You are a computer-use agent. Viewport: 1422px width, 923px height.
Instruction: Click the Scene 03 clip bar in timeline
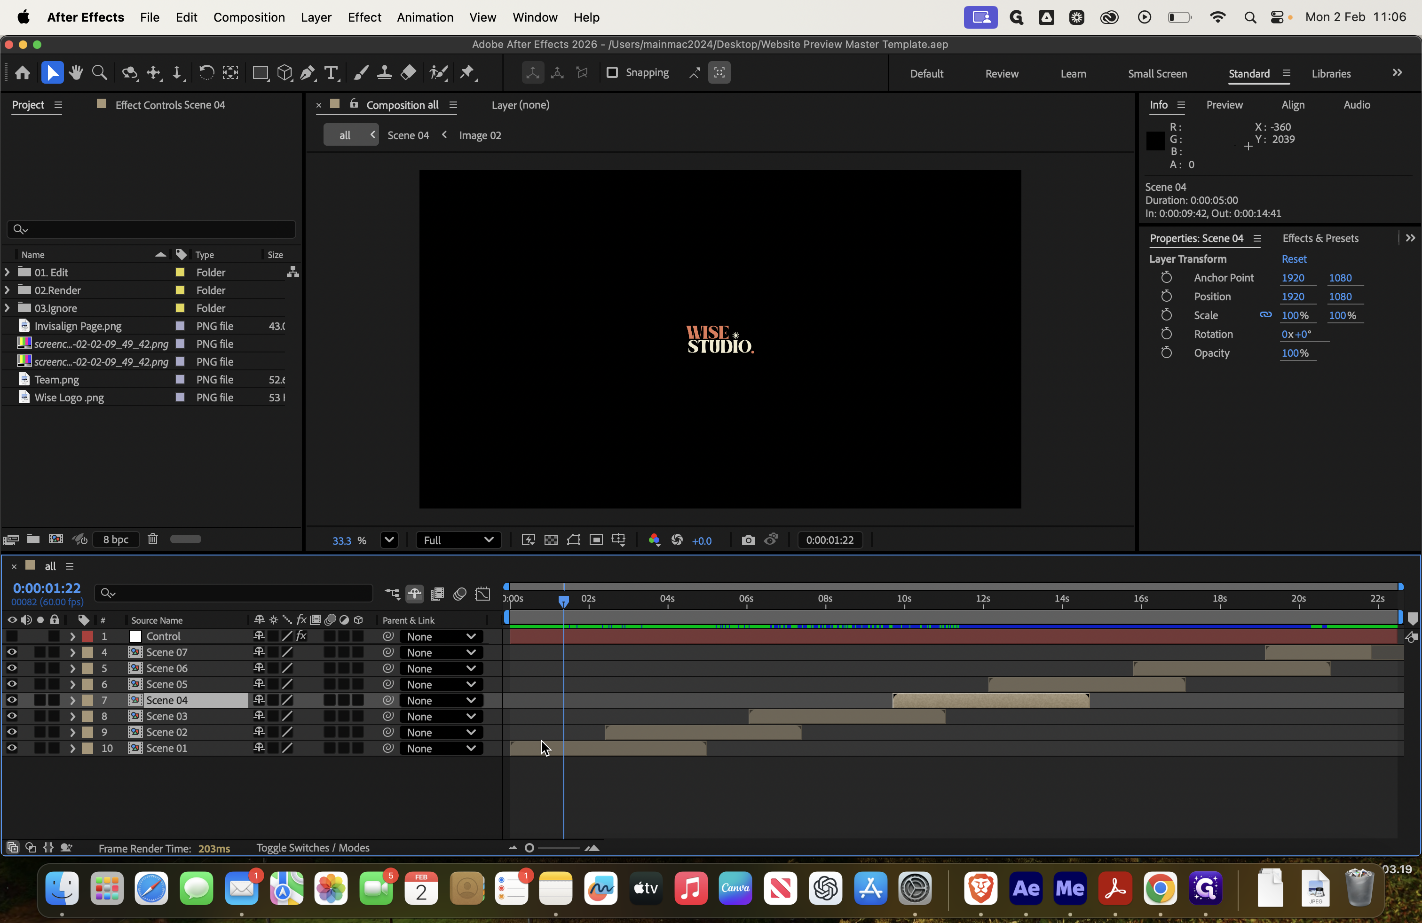point(846,716)
